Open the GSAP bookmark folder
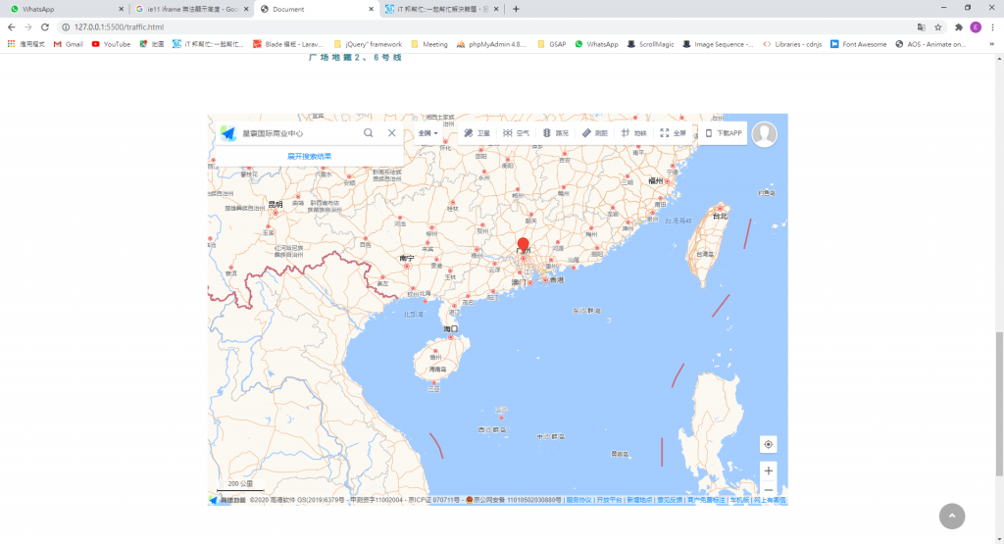Image resolution: width=1004 pixels, height=544 pixels. [x=551, y=44]
